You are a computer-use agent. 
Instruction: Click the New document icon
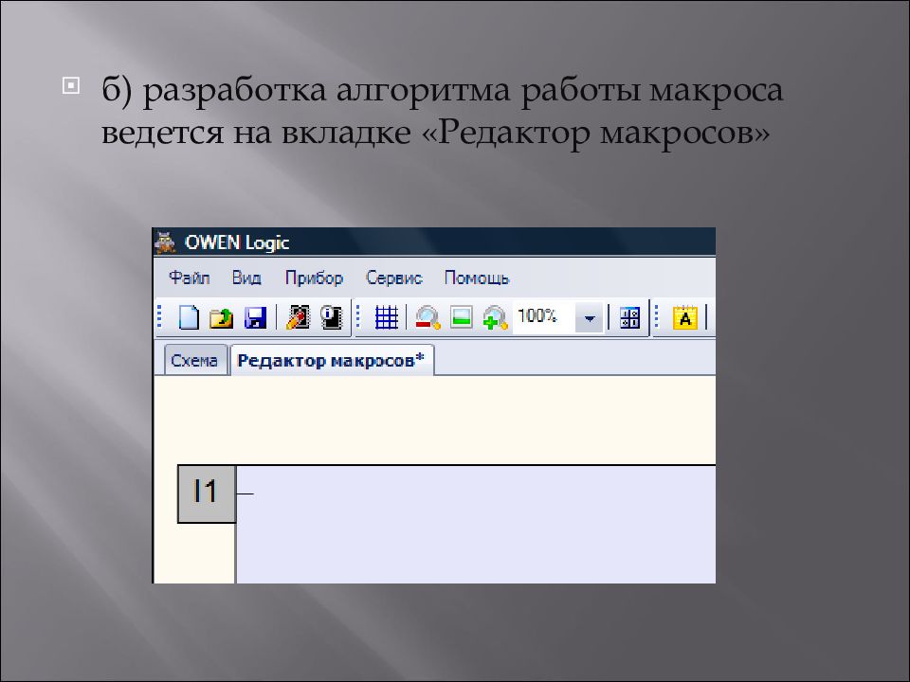189,317
